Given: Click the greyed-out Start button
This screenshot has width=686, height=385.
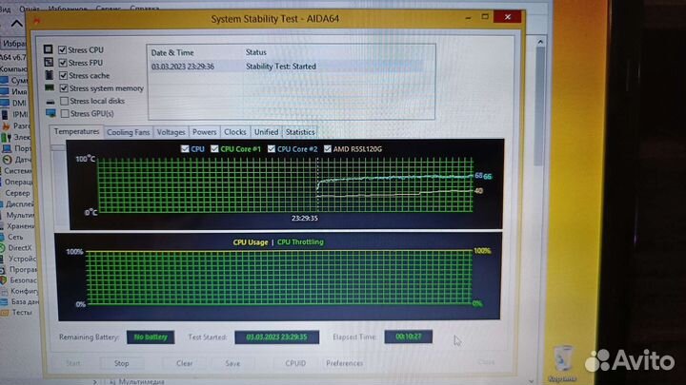Looking at the screenshot, I should [73, 363].
